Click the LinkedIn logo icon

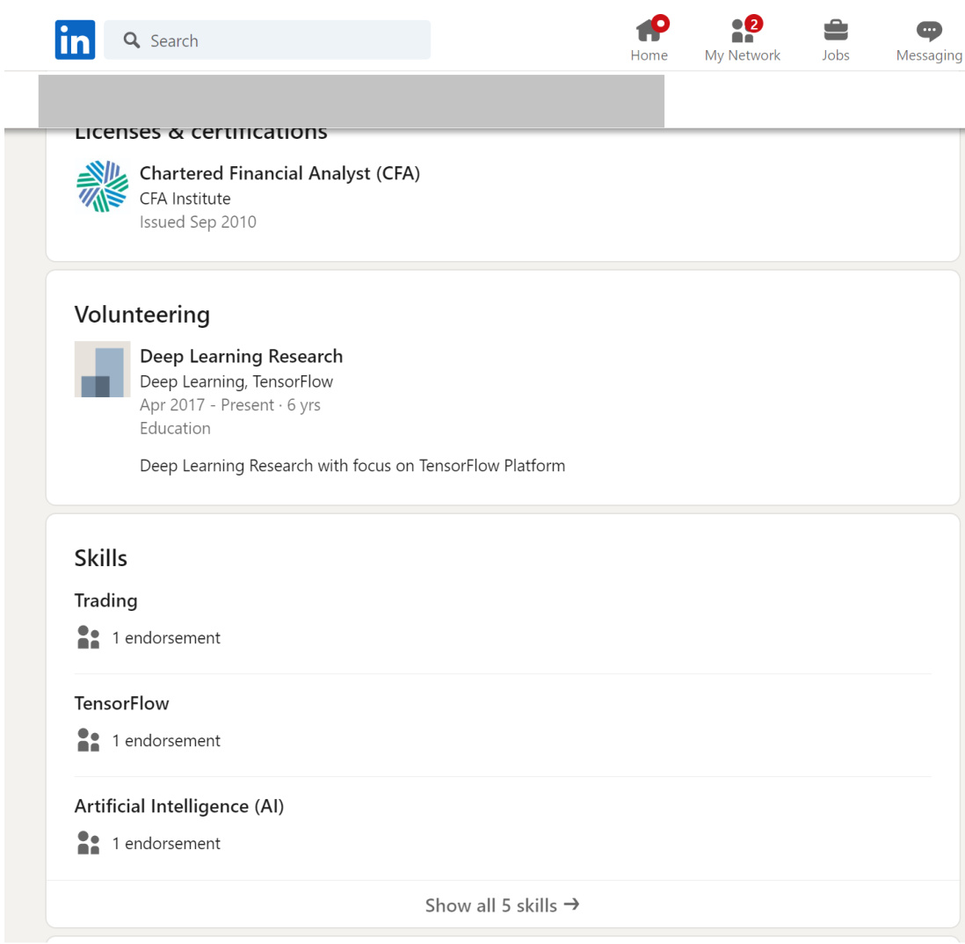tap(75, 40)
